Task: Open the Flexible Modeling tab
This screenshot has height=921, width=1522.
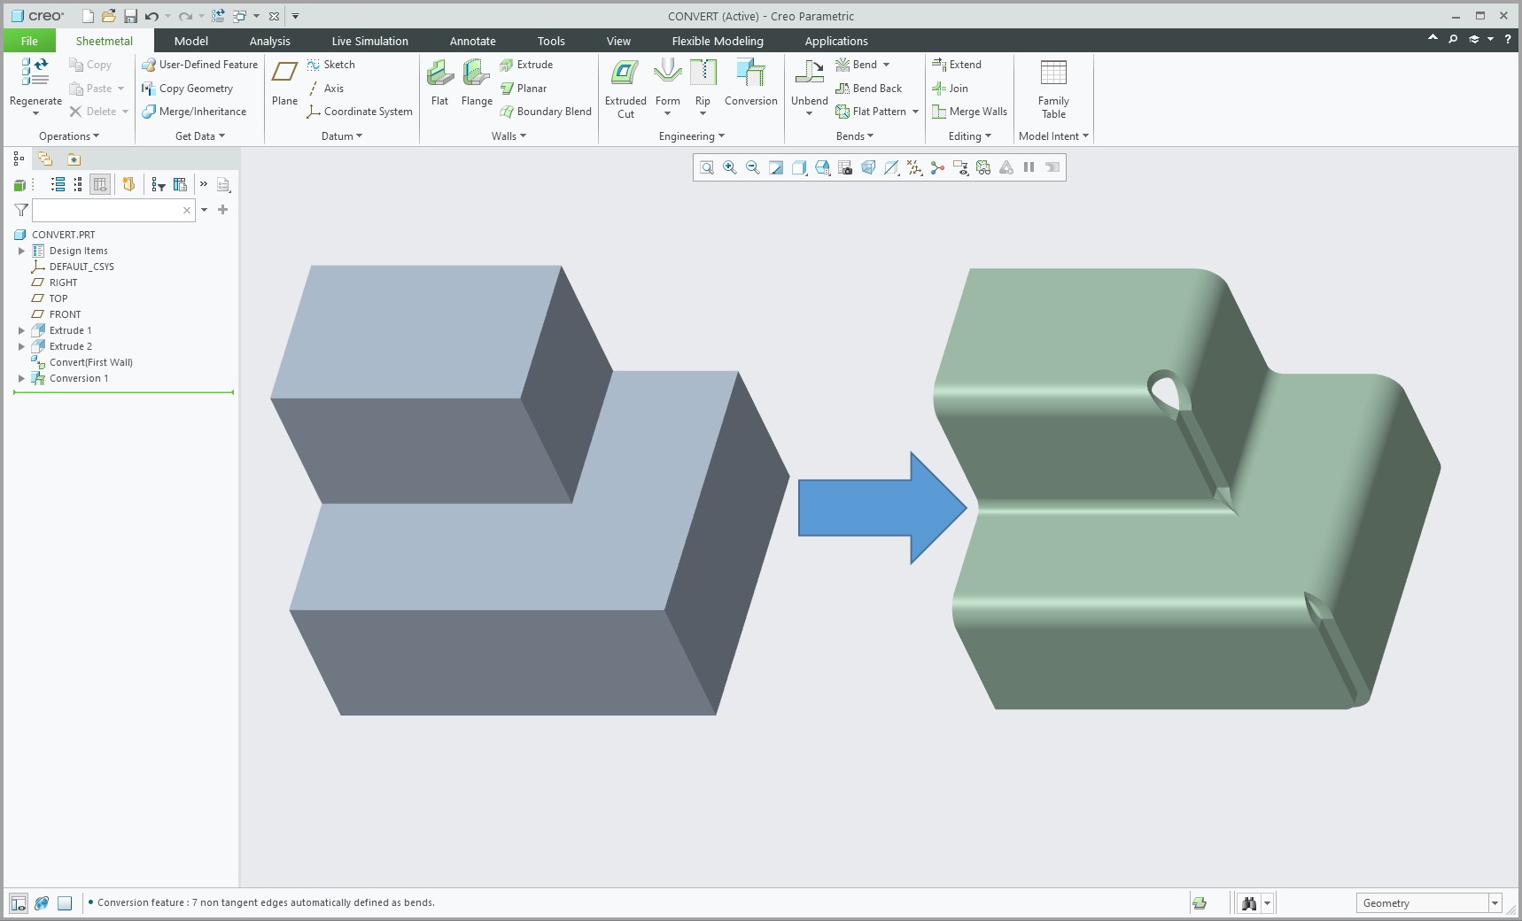Action: (x=718, y=41)
